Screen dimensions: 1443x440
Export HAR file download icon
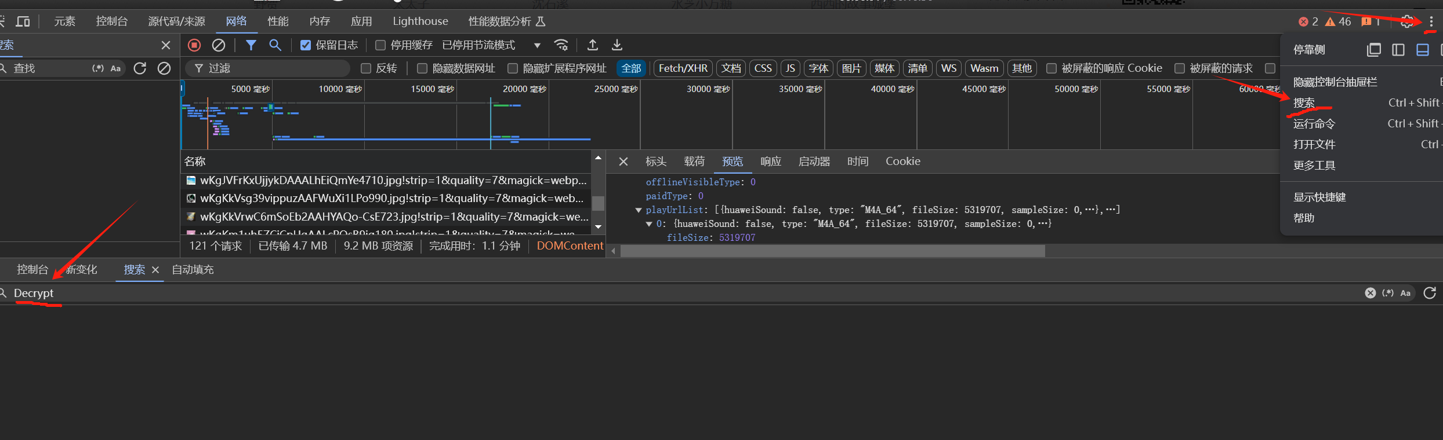pos(617,45)
